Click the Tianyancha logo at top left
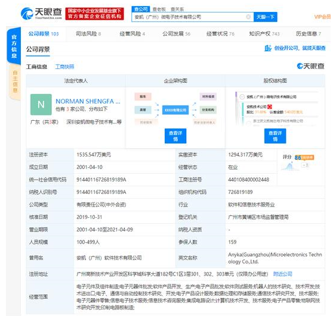Viewport: 333px width, 316px height. coord(41,13)
